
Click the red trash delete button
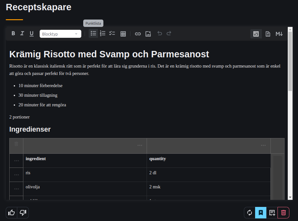[x=283, y=213]
